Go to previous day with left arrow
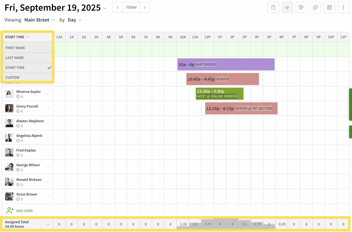The image size is (352, 232). tap(118, 7)
